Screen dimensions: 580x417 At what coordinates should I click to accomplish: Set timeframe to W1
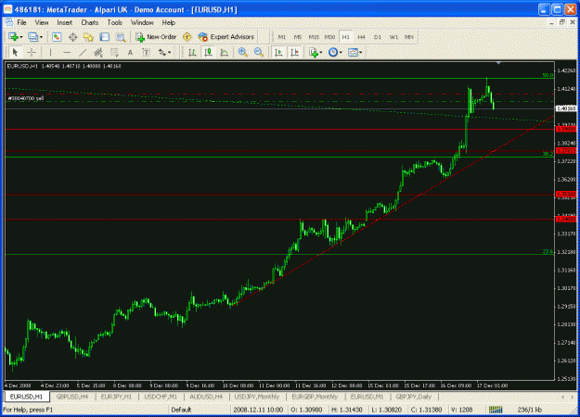(x=393, y=37)
